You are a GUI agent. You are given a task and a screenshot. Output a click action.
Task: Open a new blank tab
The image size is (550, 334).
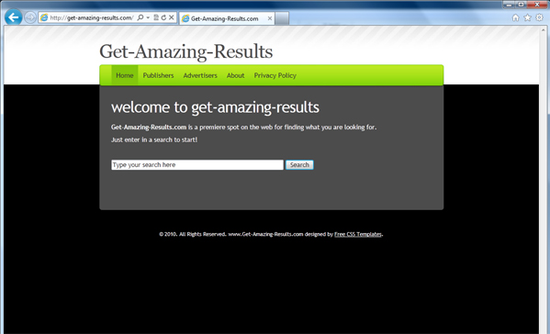click(282, 18)
